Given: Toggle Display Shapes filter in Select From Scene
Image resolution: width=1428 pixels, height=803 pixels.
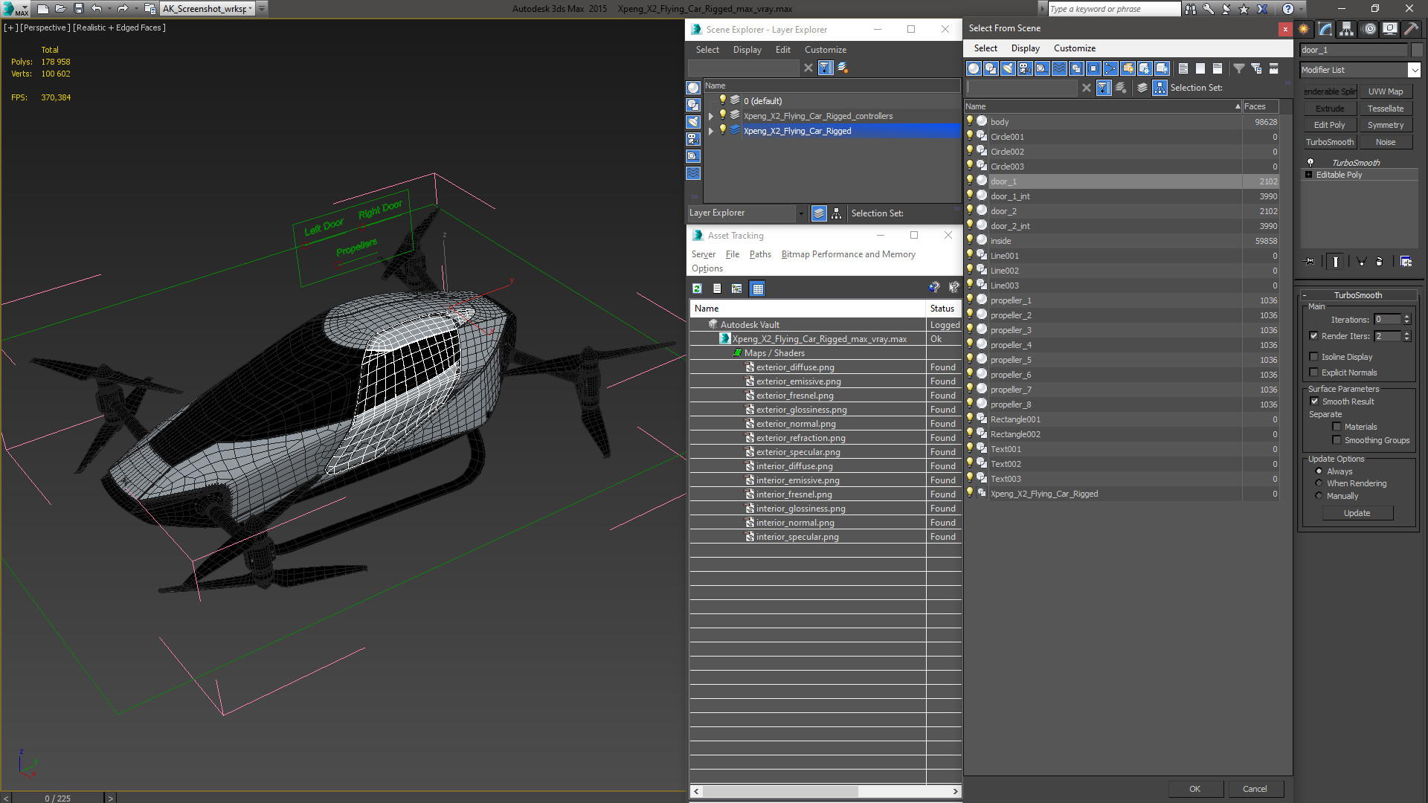Looking at the screenshot, I should [991, 68].
